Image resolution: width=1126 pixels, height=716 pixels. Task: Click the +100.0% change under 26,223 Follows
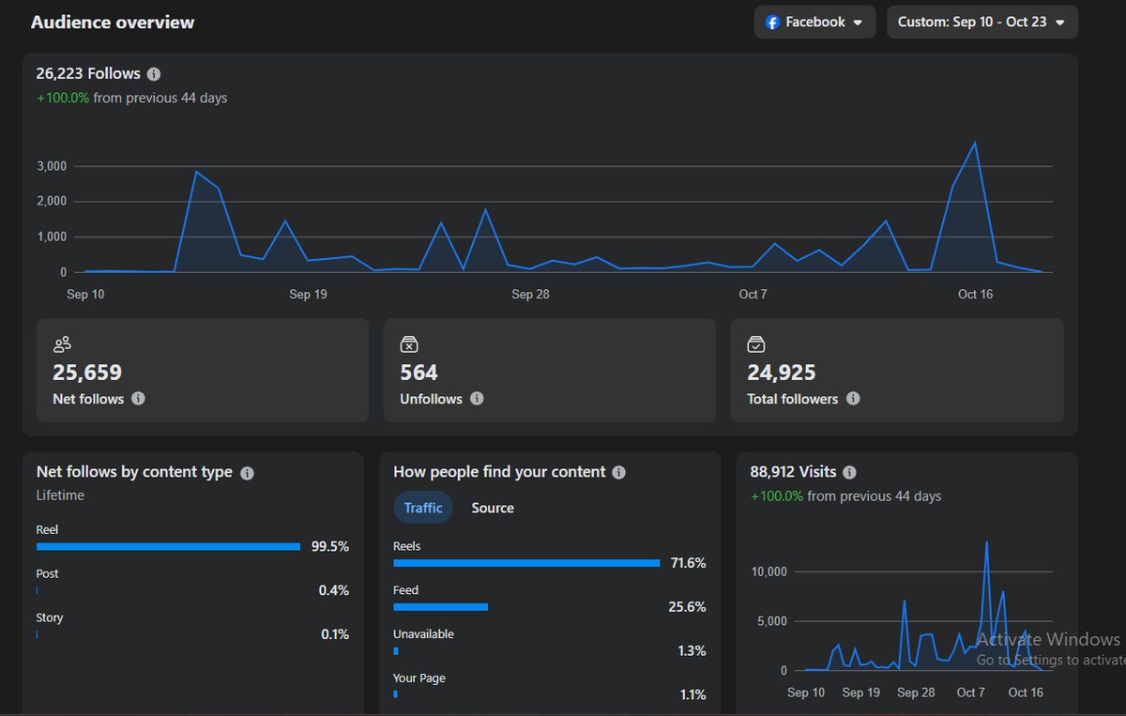63,98
